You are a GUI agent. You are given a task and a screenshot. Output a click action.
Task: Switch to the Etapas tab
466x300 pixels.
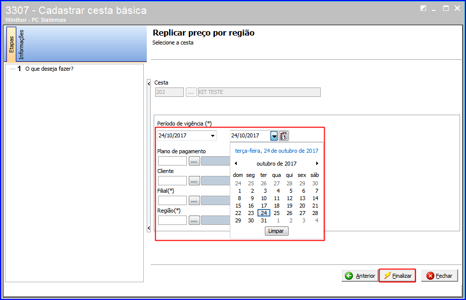tap(11, 44)
